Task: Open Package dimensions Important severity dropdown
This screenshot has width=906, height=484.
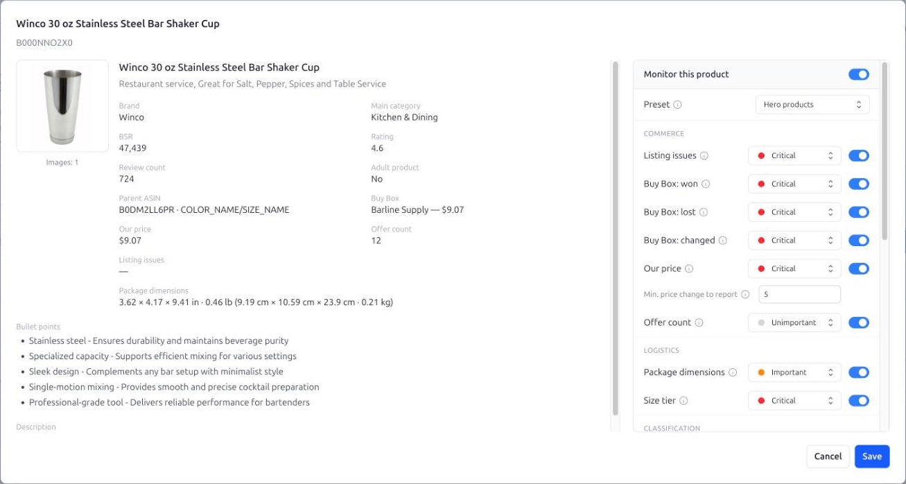Action: coord(794,372)
